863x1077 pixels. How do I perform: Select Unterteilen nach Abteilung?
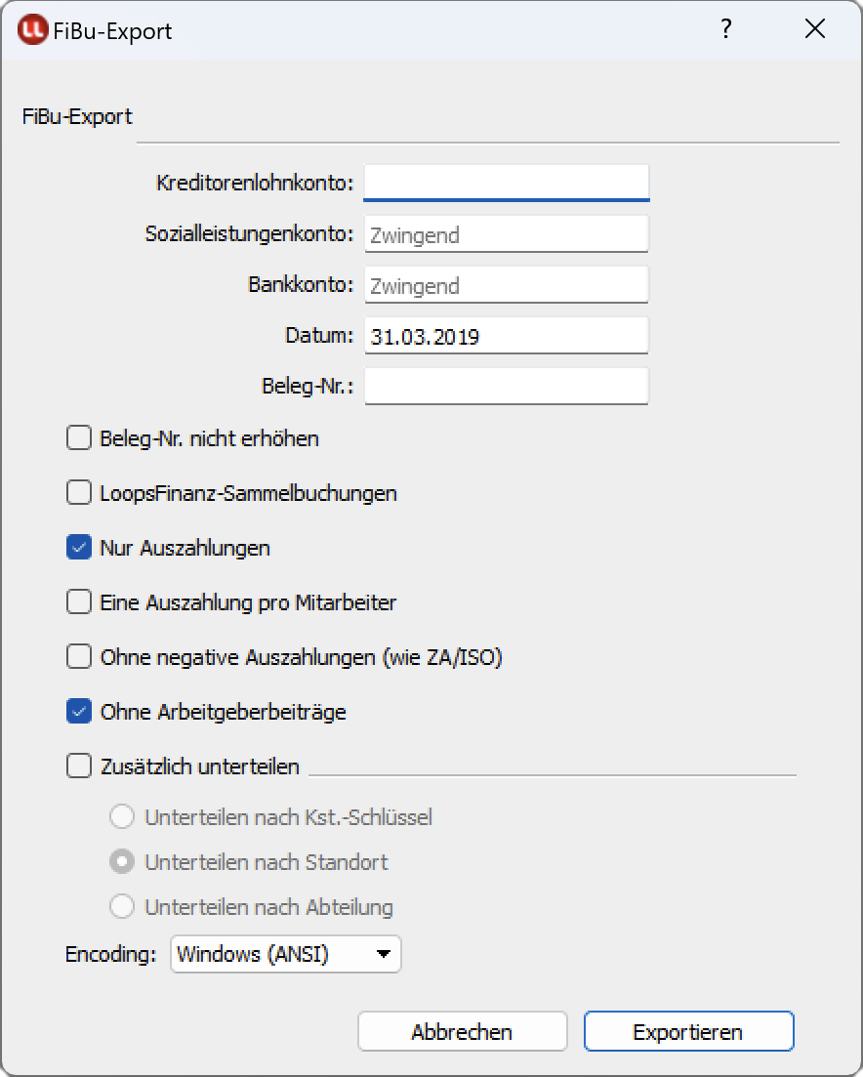[x=122, y=906]
